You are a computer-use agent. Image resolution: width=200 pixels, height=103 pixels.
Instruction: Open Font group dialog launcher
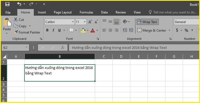point(98,39)
